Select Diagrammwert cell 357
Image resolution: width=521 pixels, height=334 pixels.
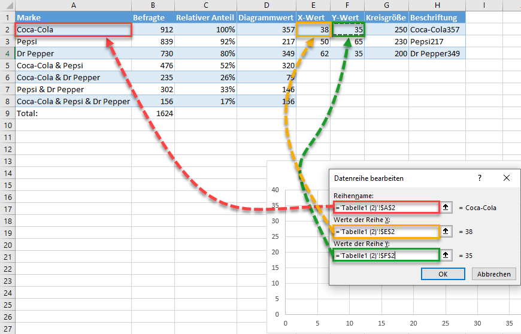click(x=266, y=29)
